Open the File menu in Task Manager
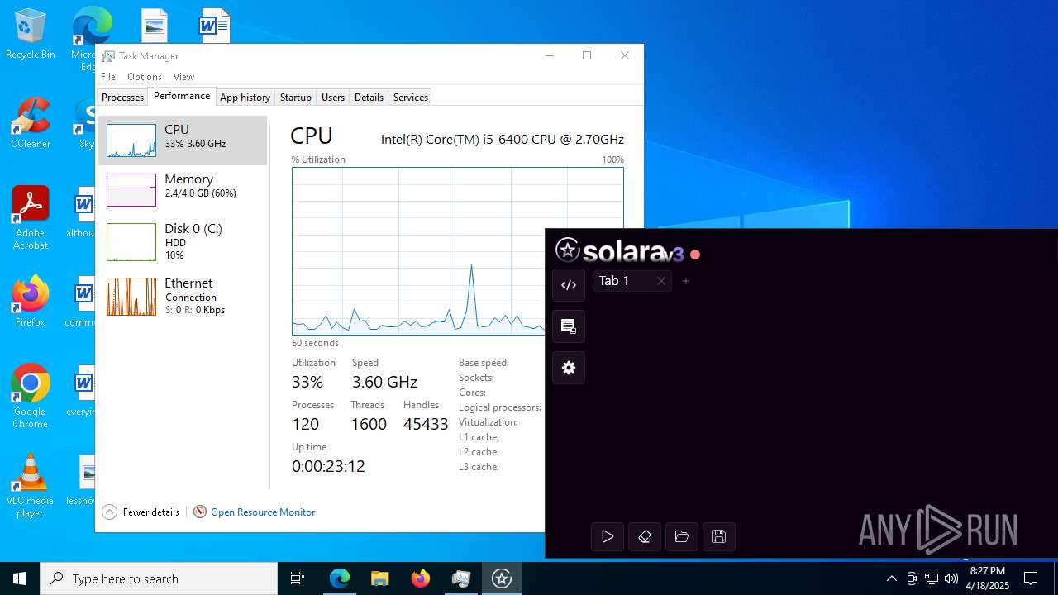The height and width of the screenshot is (595, 1058). point(108,76)
